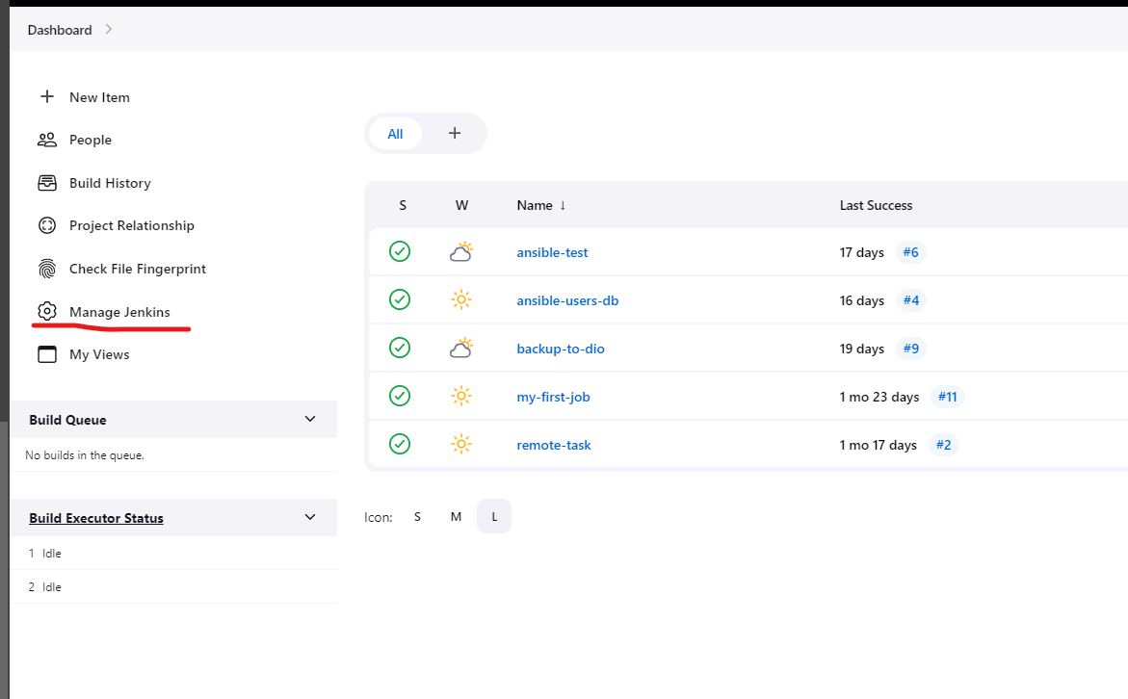Click the People icon in sidebar

point(47,140)
